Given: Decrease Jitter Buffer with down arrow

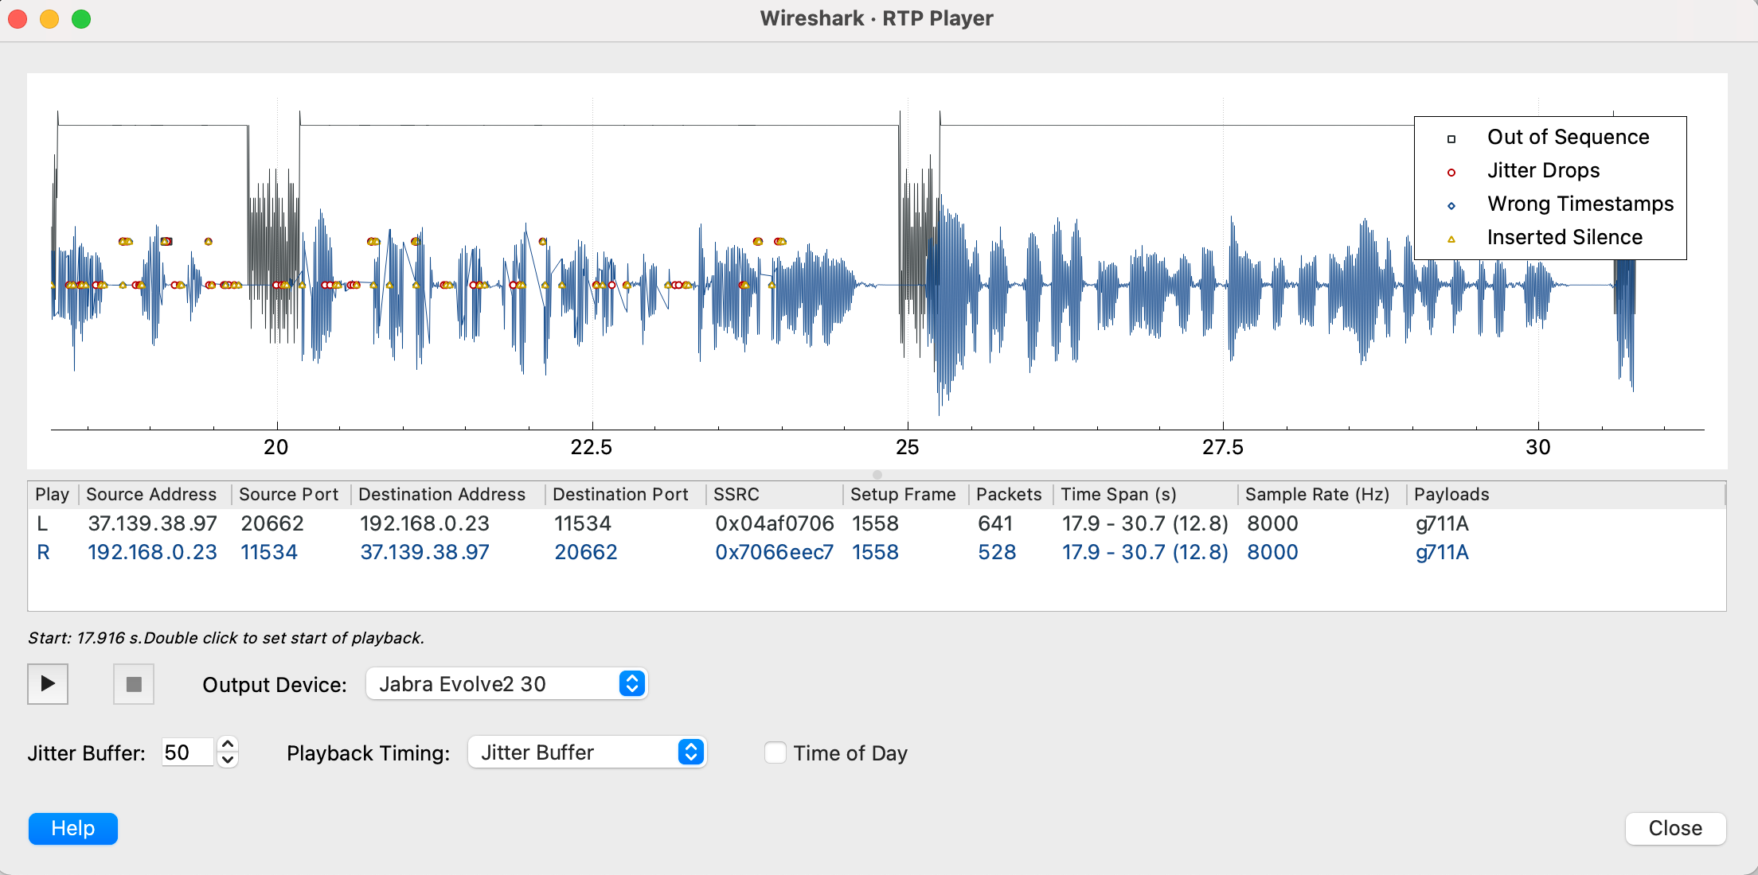Looking at the screenshot, I should pyautogui.click(x=228, y=760).
